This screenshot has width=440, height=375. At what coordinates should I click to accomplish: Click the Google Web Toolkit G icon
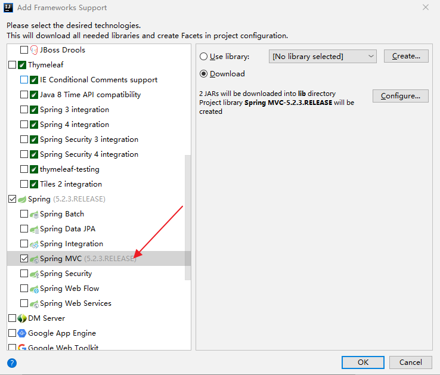[22, 348]
